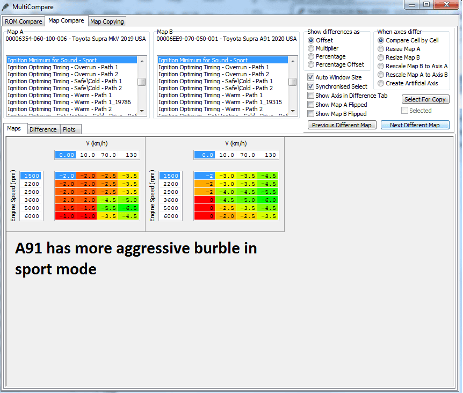Click Map B rpm axis cell 3600
This screenshot has height=393, width=463.
[171, 200]
